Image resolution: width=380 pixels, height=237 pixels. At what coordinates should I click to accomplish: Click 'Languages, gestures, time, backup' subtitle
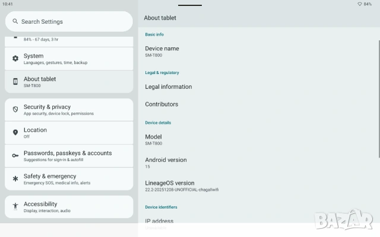(x=55, y=62)
